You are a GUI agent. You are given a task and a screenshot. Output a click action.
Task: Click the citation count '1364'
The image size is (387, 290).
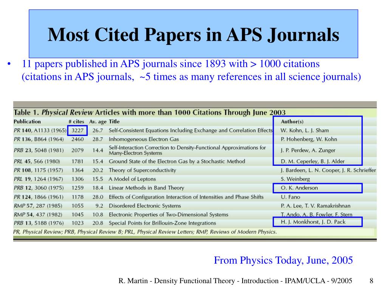tap(77, 170)
